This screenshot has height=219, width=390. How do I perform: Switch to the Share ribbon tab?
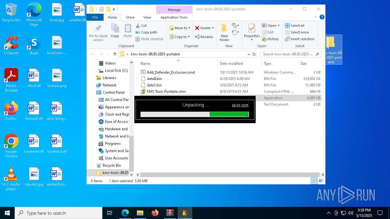pyautogui.click(x=130, y=17)
